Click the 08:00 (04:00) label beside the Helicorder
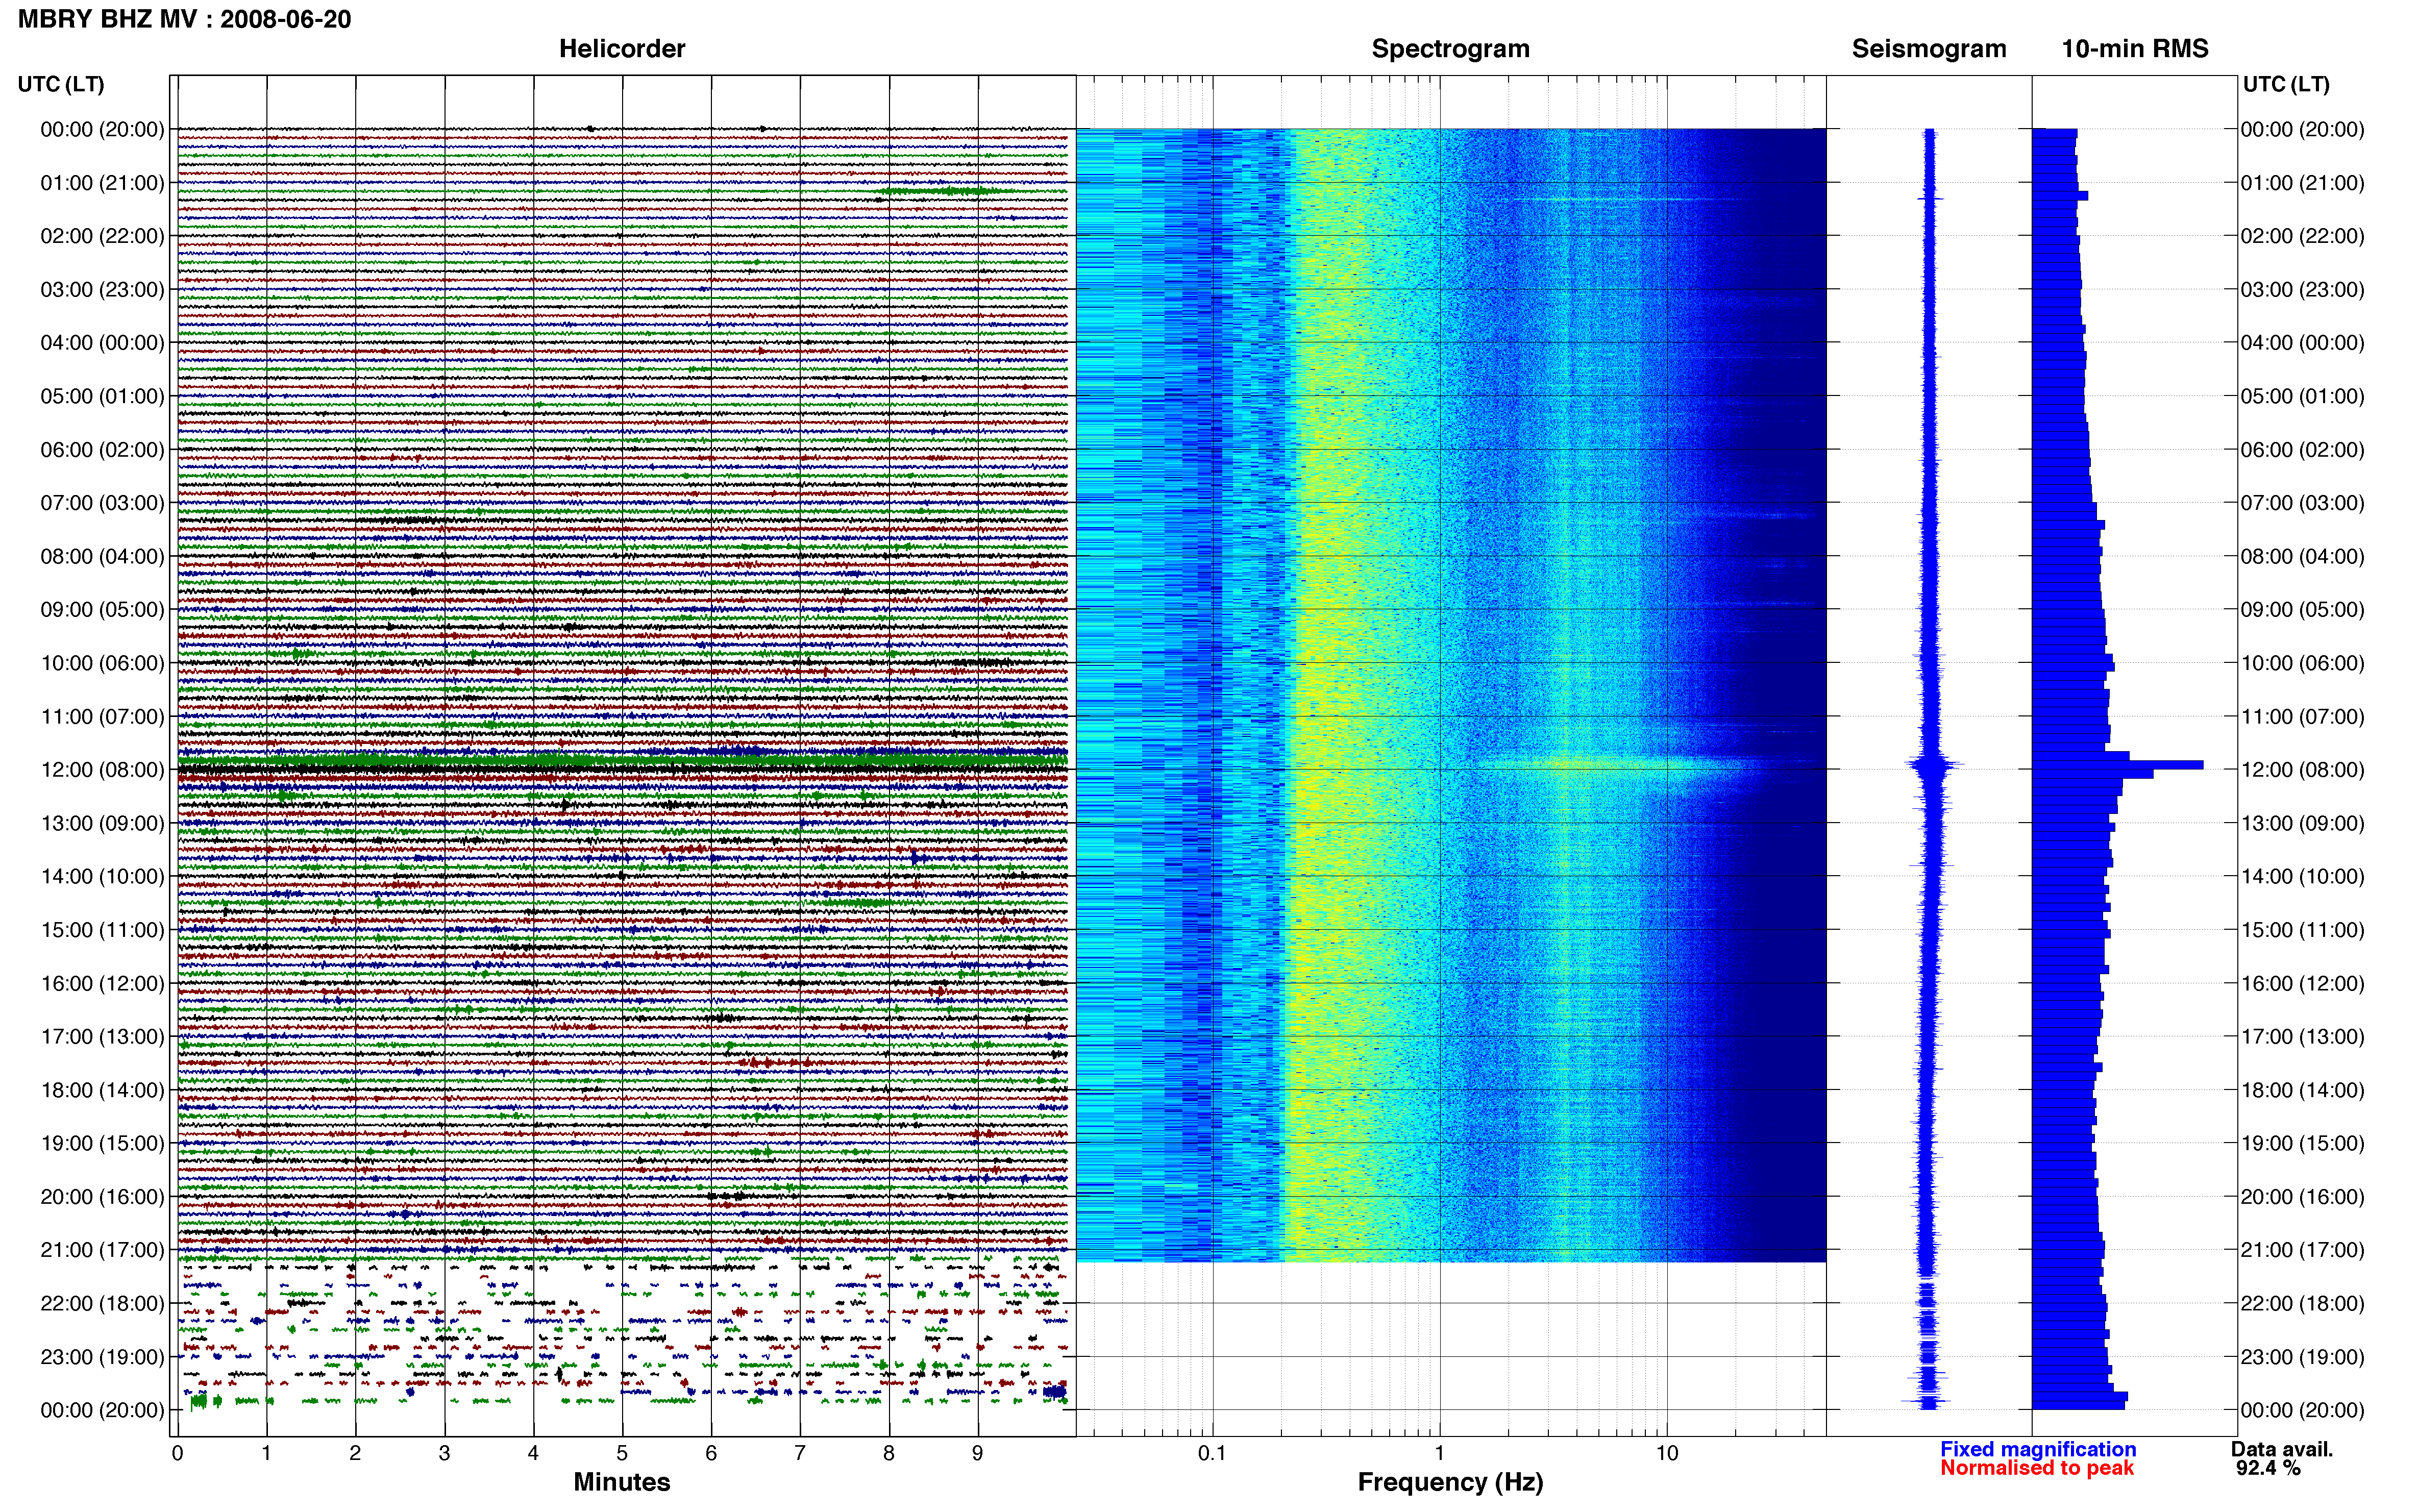This screenshot has height=1512, width=2419. coord(102,557)
